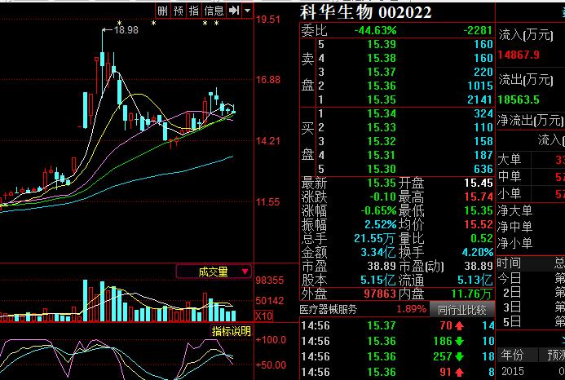Select the 3日 row in fund flow table
The width and height of the screenshot is (565, 380).
(531, 307)
